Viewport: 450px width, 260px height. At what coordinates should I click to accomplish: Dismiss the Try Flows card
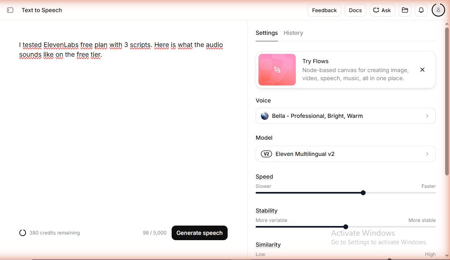pyautogui.click(x=422, y=70)
